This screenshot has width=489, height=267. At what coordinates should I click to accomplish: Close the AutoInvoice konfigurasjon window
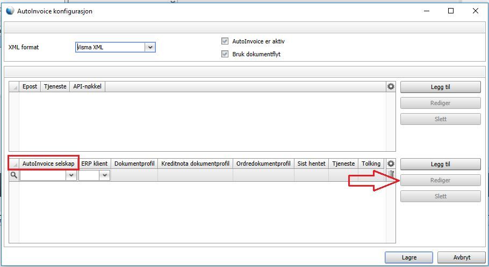[475, 11]
